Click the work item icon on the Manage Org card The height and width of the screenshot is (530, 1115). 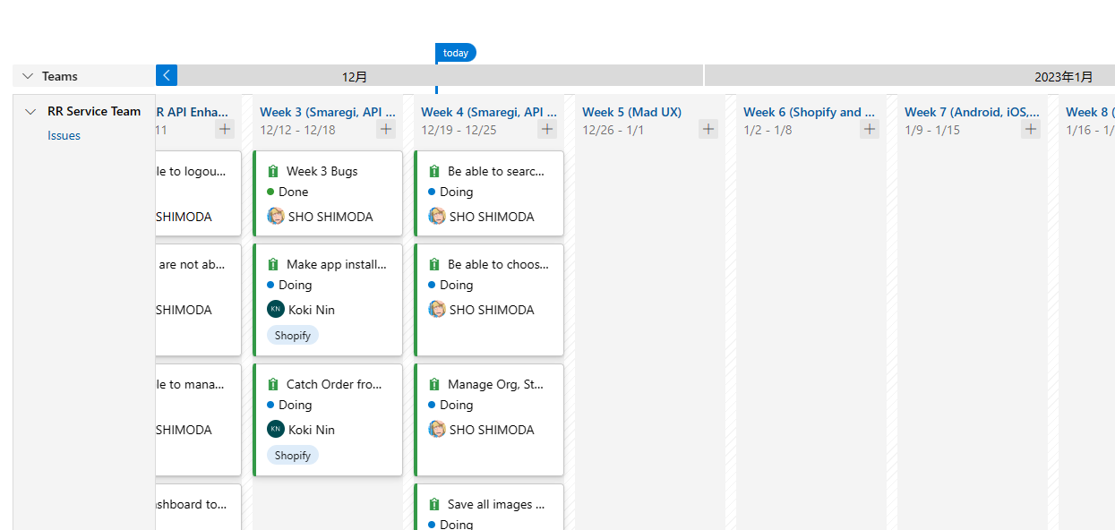point(436,383)
